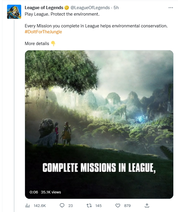
Task: Click the 35.1K views video label
Action: click(x=51, y=192)
